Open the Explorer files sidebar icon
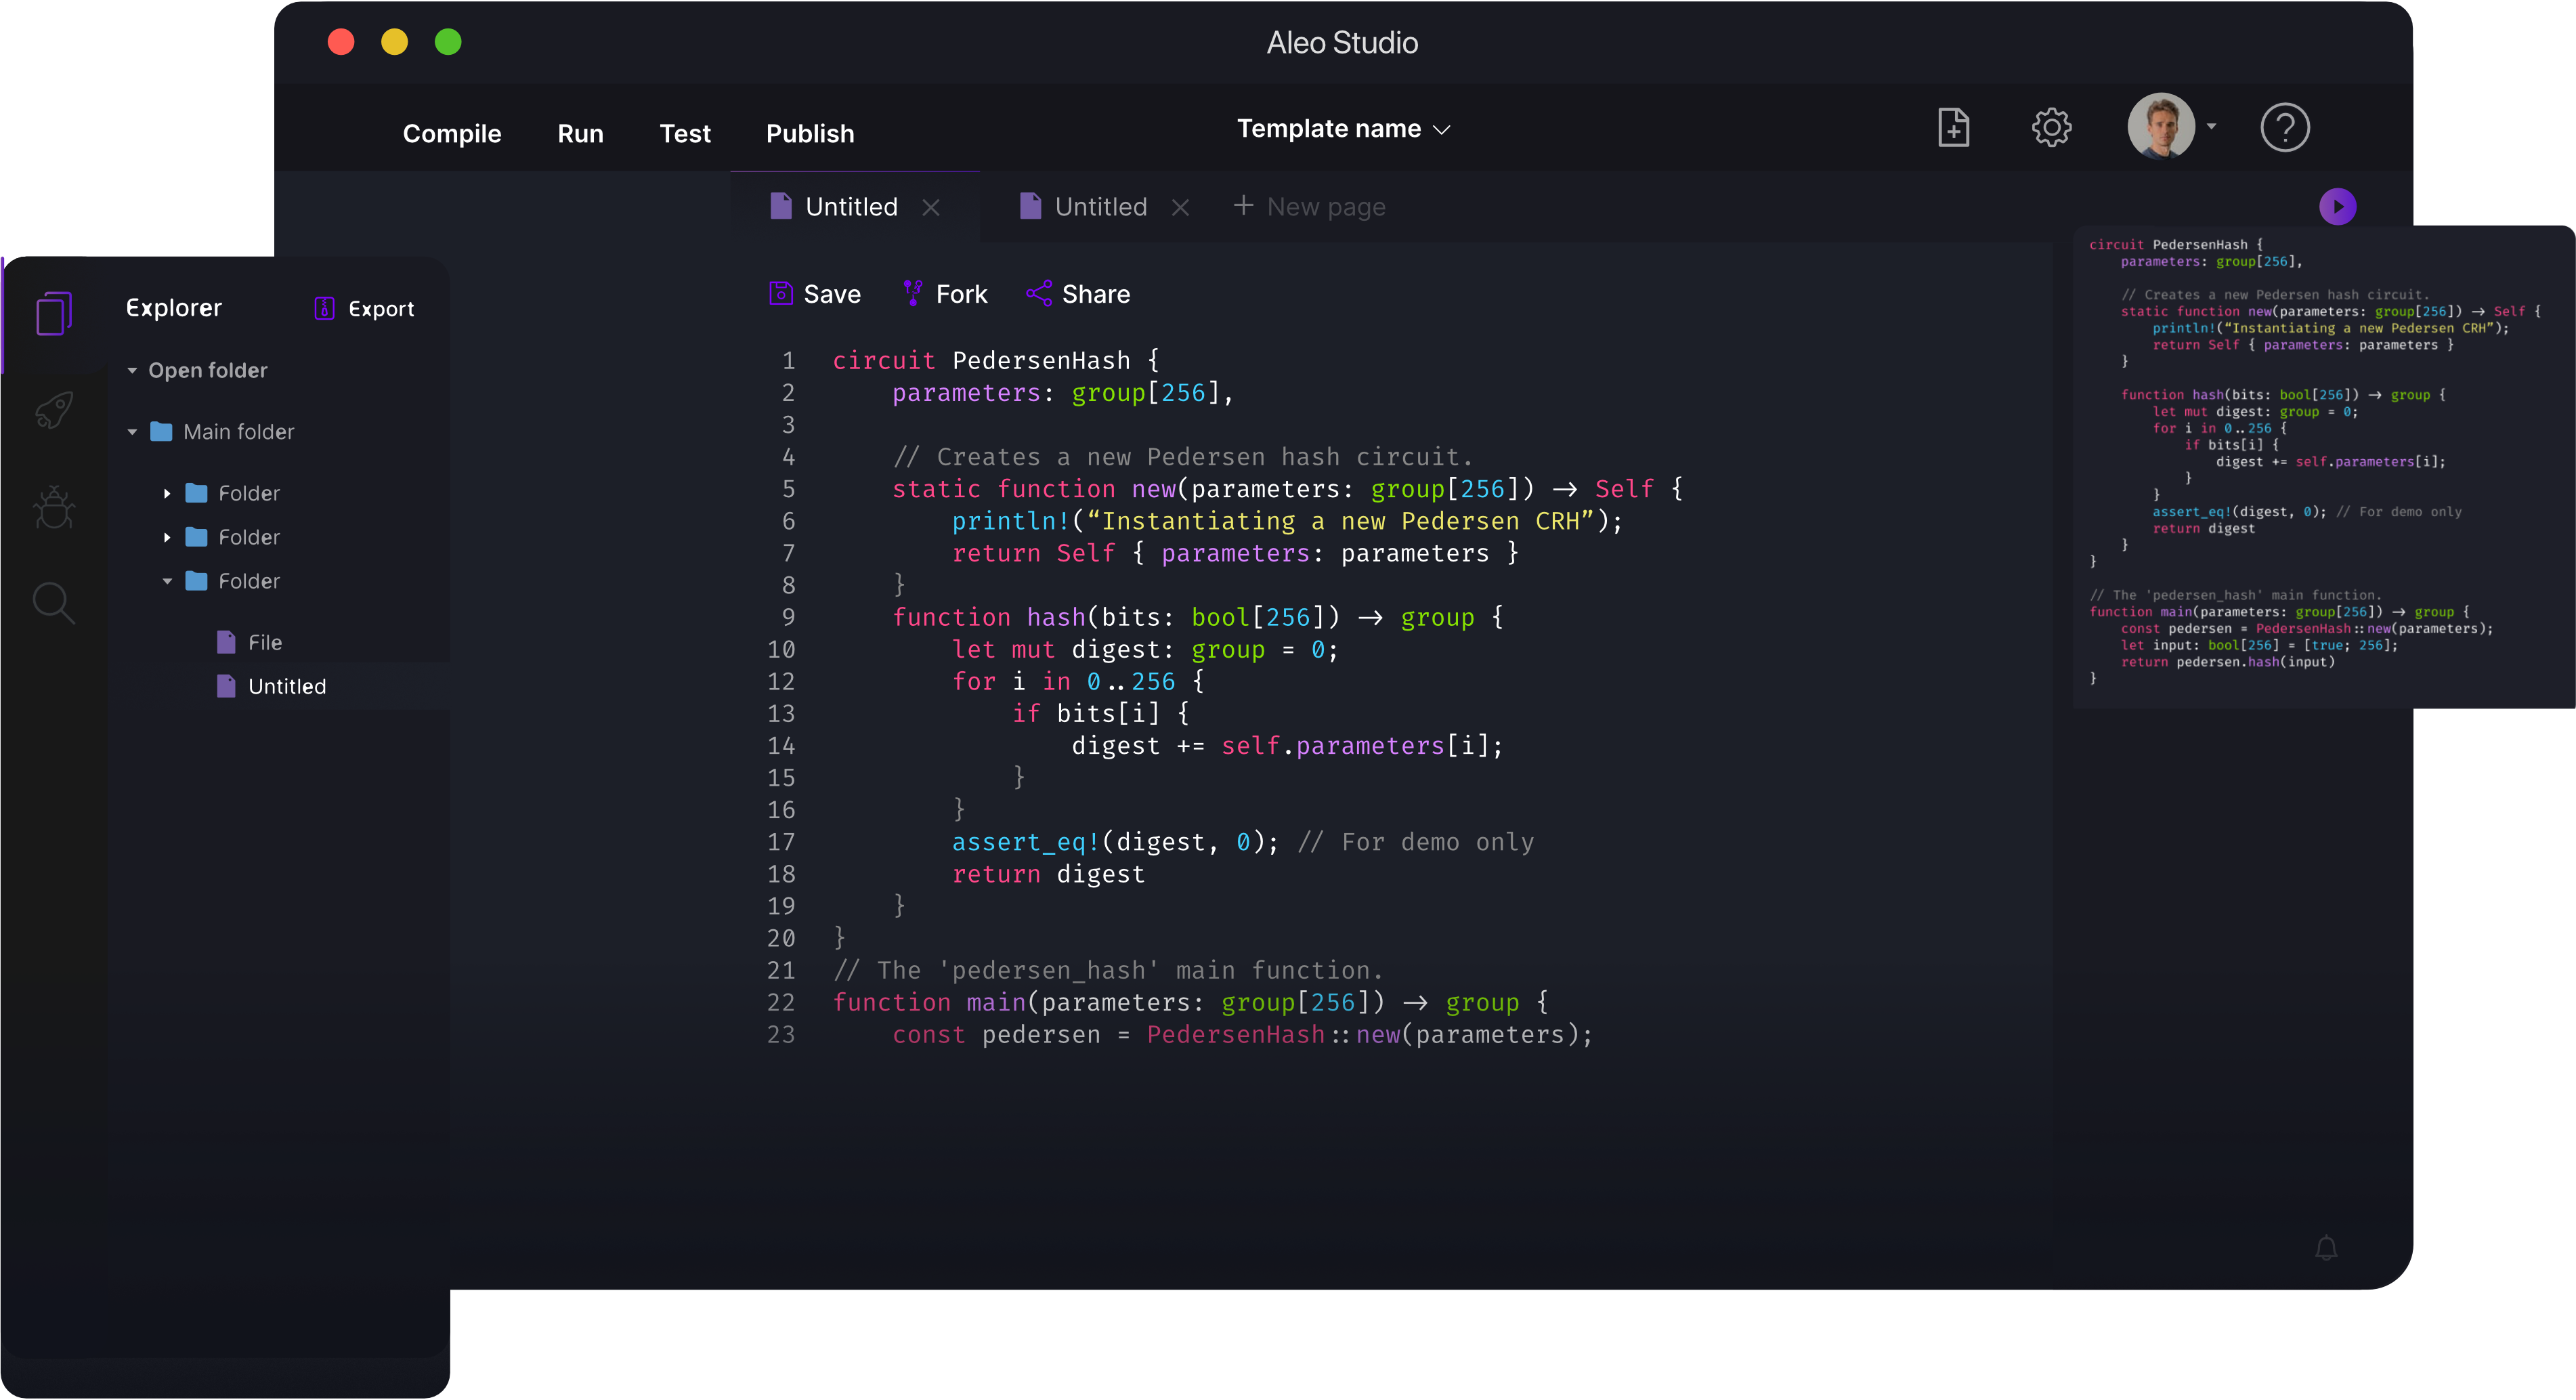 point(54,314)
